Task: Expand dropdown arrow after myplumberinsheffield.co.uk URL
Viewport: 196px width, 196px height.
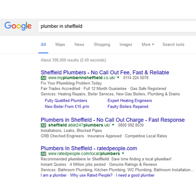Action: tap(118, 78)
